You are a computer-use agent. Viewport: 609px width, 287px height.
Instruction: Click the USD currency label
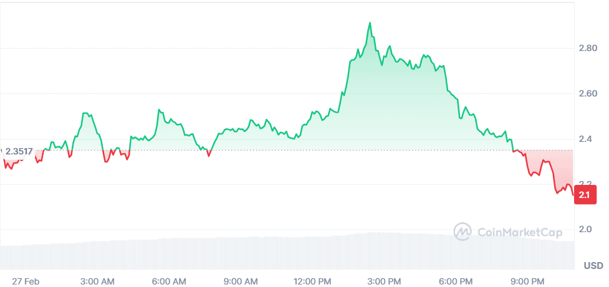(593, 266)
